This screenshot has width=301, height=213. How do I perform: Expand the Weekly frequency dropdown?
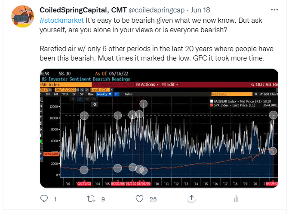(104, 94)
